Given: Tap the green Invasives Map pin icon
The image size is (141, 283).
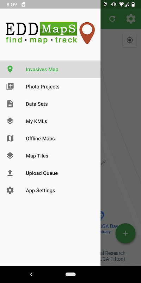Looking at the screenshot, I should 10,69.
